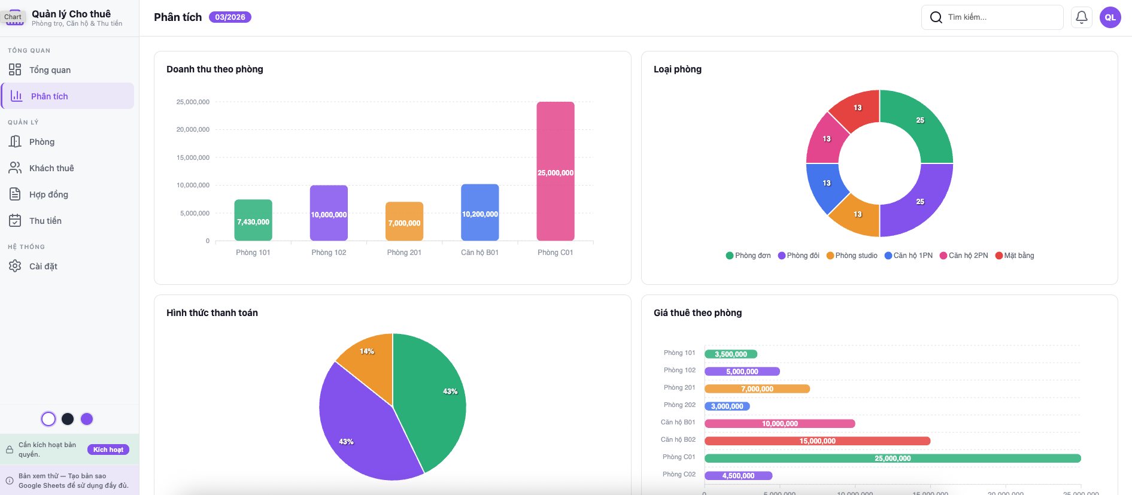Go to Thu tiền in sidebar

tap(45, 221)
